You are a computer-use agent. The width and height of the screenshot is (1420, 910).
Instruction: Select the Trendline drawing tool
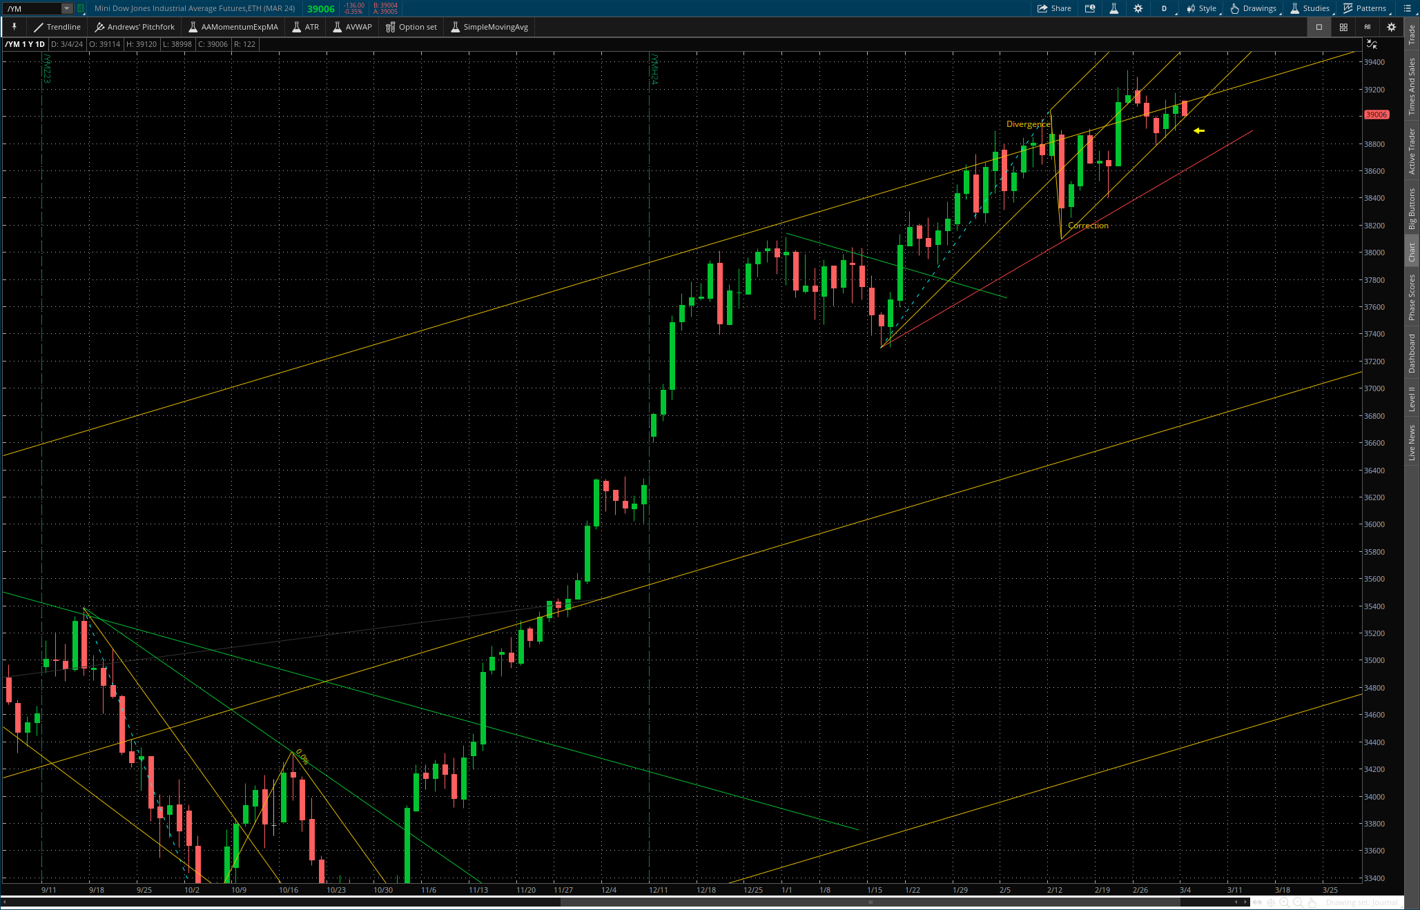tap(57, 27)
